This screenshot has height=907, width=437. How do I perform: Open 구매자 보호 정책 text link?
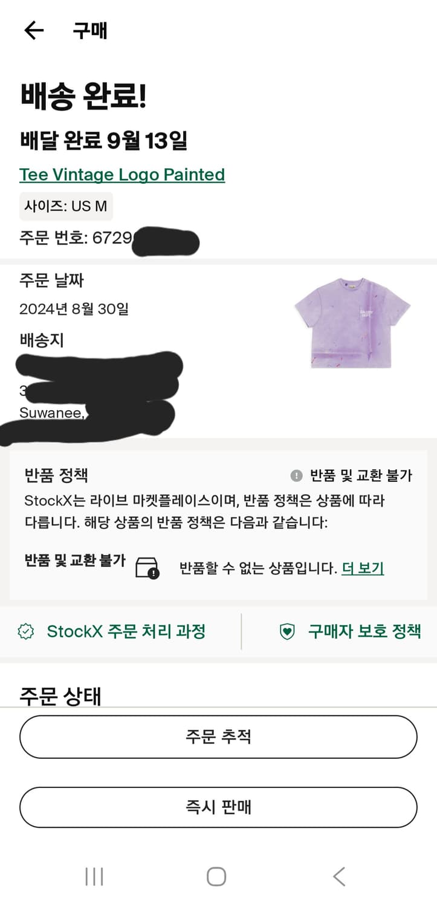point(364,632)
